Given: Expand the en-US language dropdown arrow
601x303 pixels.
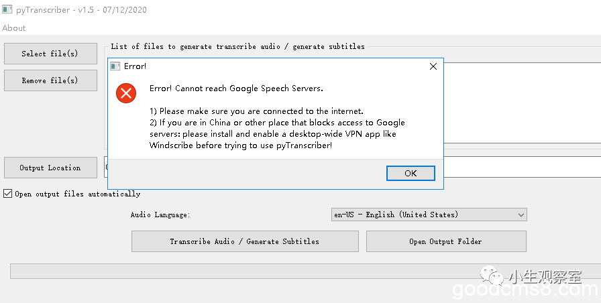Looking at the screenshot, I should [521, 215].
